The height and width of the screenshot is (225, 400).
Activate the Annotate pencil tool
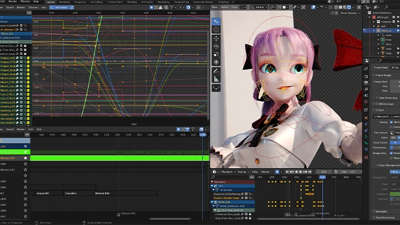[x=216, y=71]
